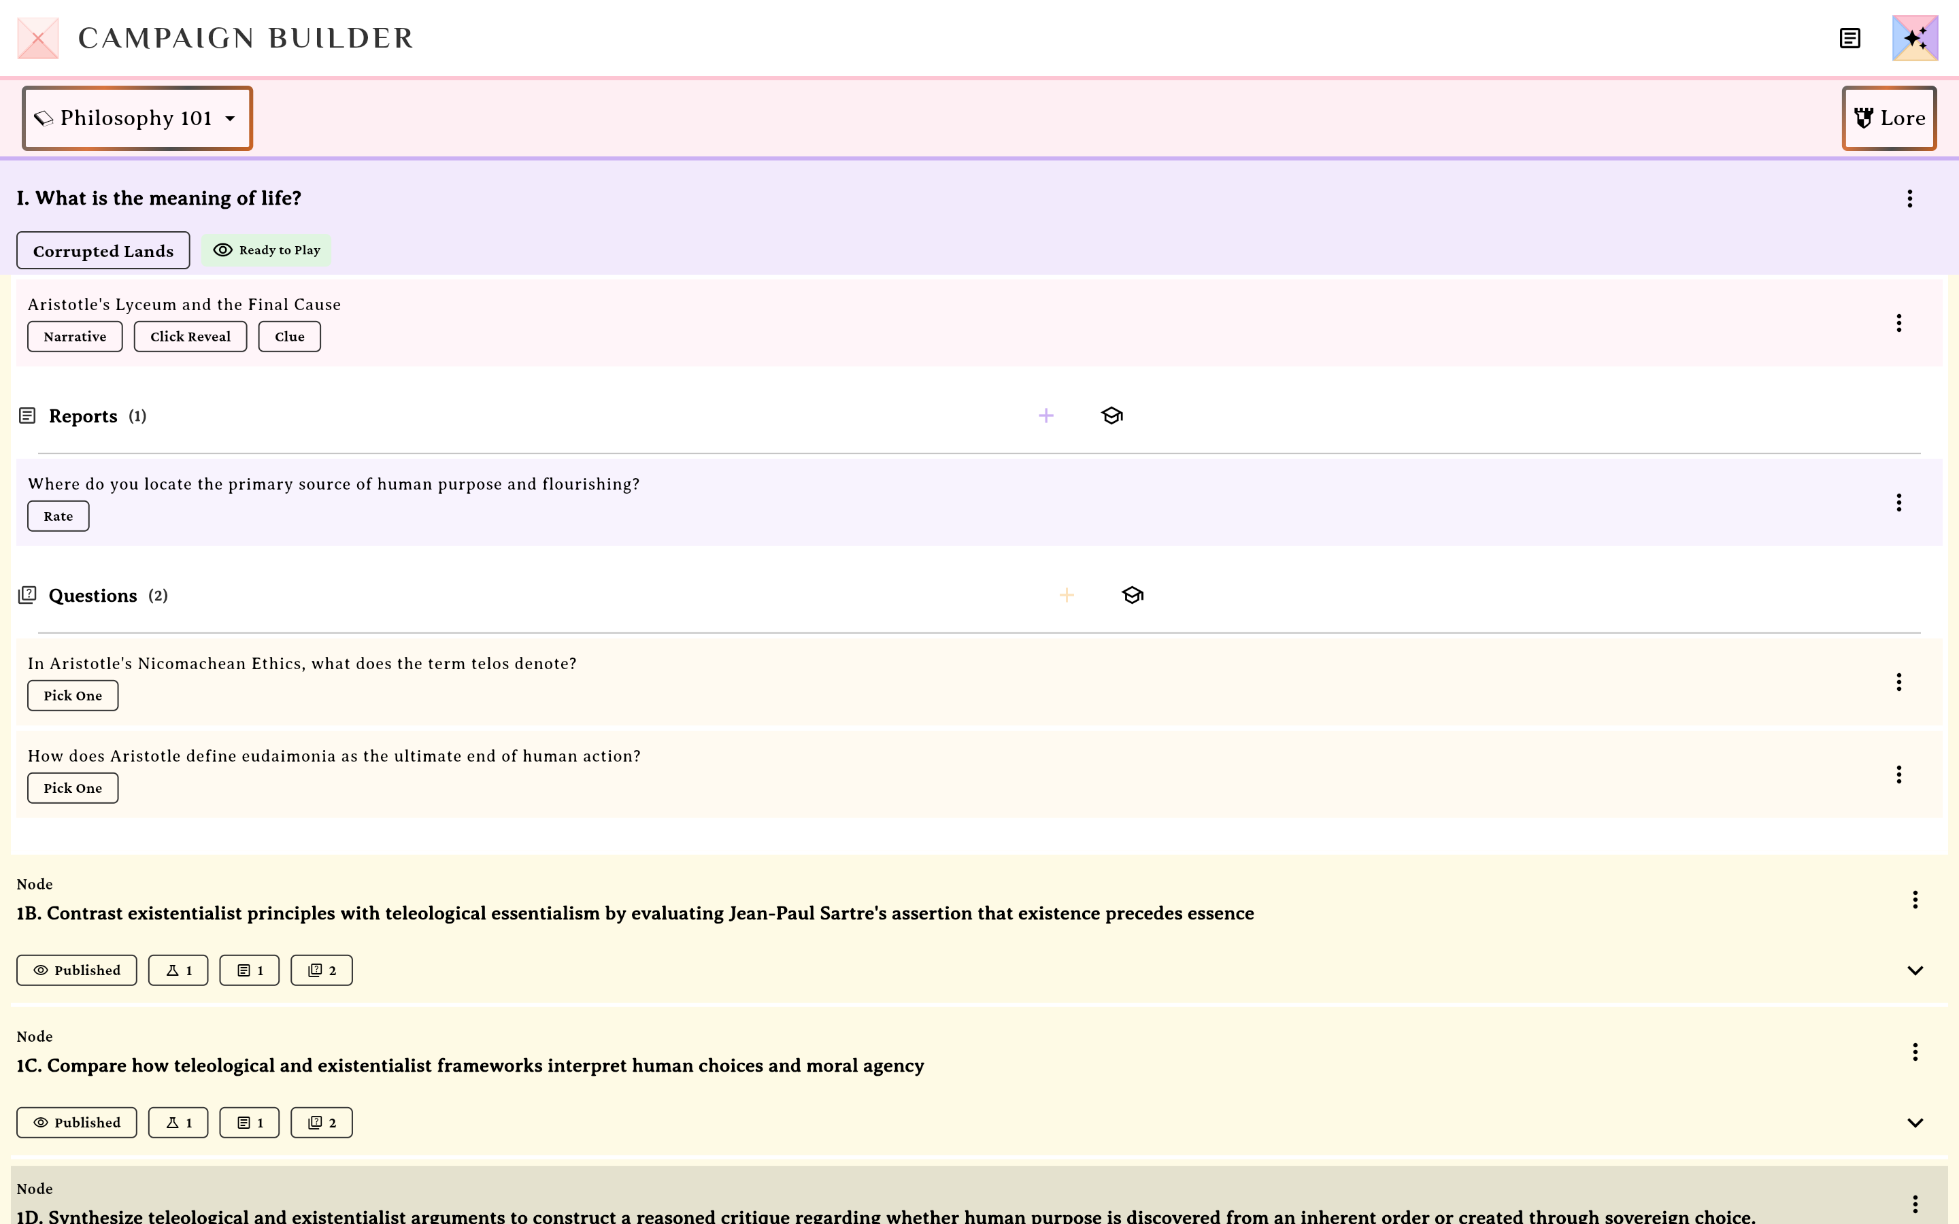Open options menu for node 1D

coord(1915,1204)
